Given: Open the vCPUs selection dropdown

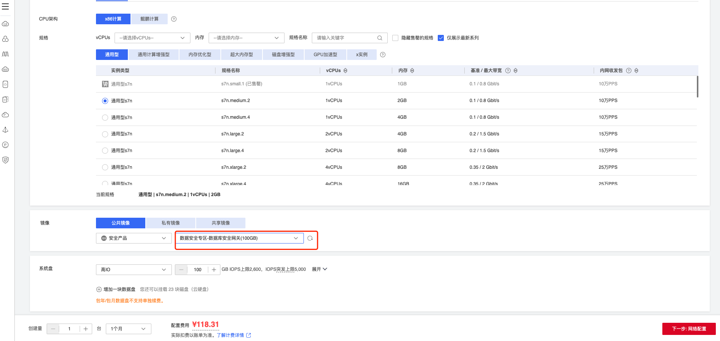Looking at the screenshot, I should tap(152, 38).
